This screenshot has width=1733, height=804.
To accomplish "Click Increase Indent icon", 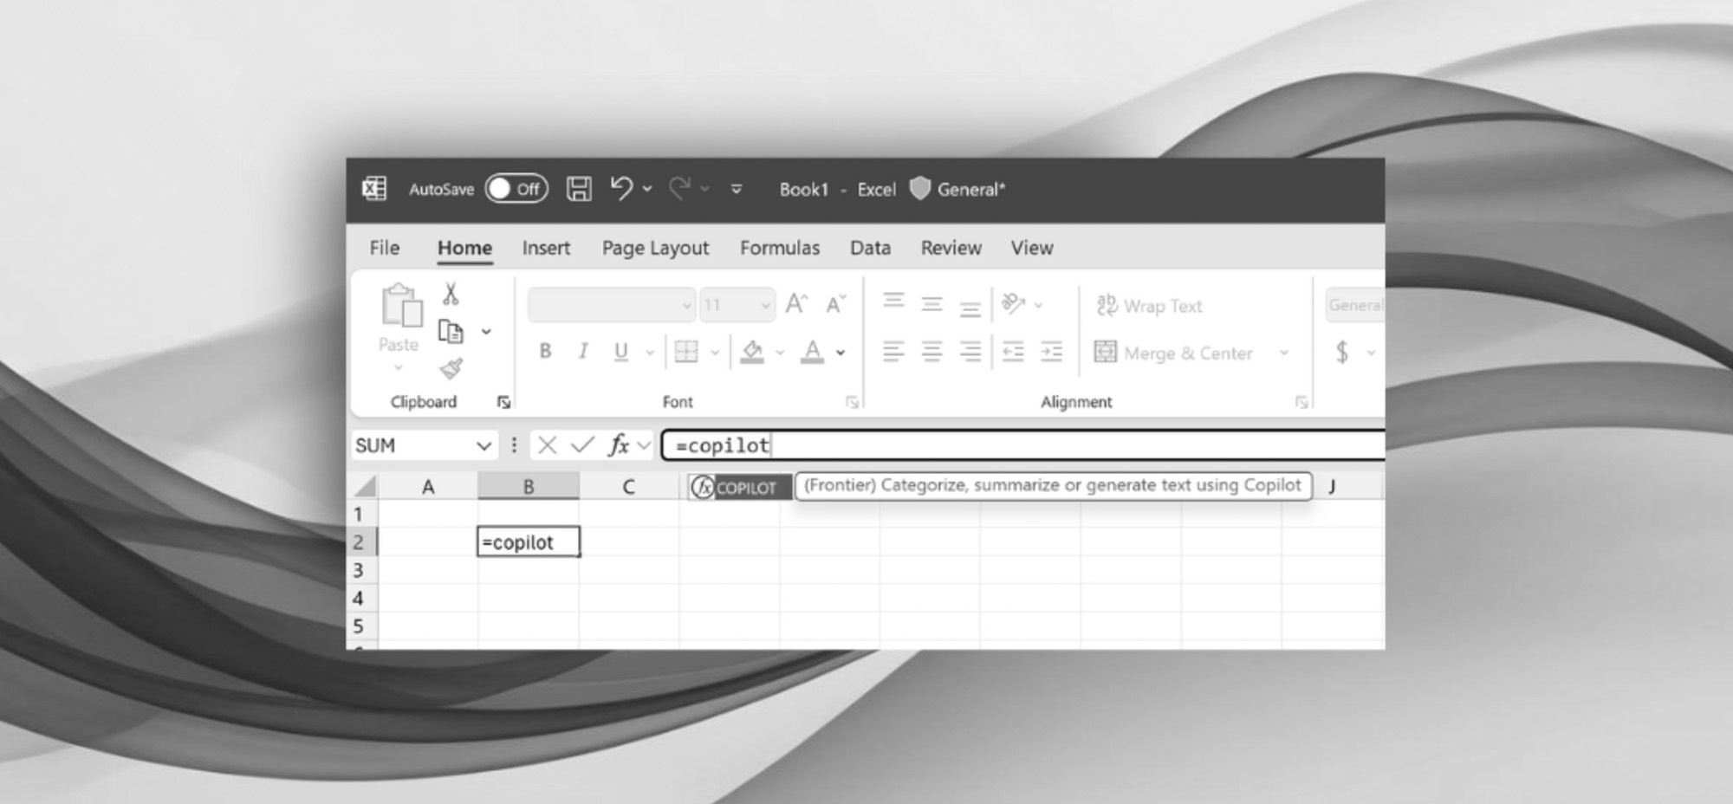I will pos(1051,351).
